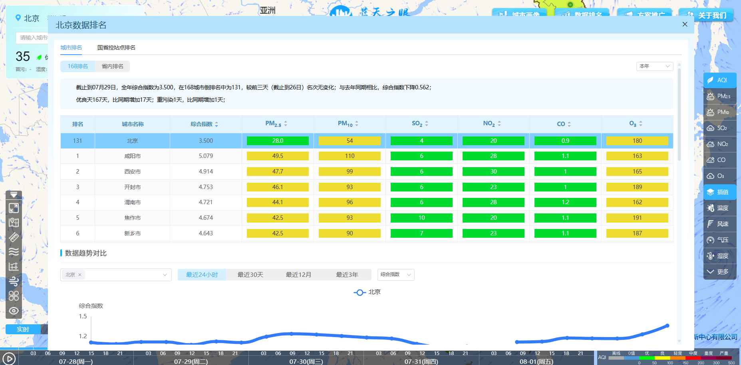
Task: Open the 综合指数 metric dropdown
Action: 396,274
